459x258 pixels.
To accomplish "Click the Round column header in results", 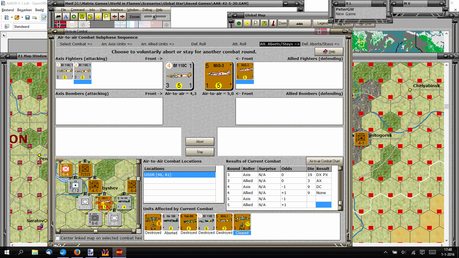I will point(234,169).
